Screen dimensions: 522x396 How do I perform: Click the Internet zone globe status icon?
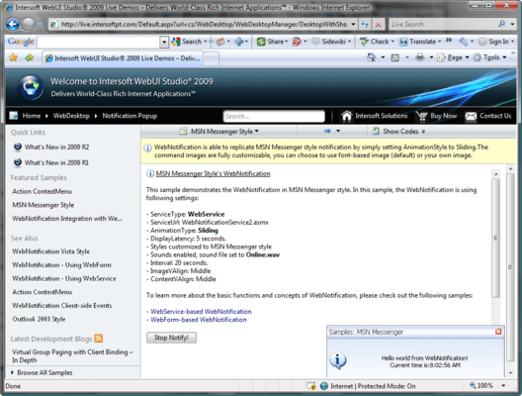(x=324, y=386)
